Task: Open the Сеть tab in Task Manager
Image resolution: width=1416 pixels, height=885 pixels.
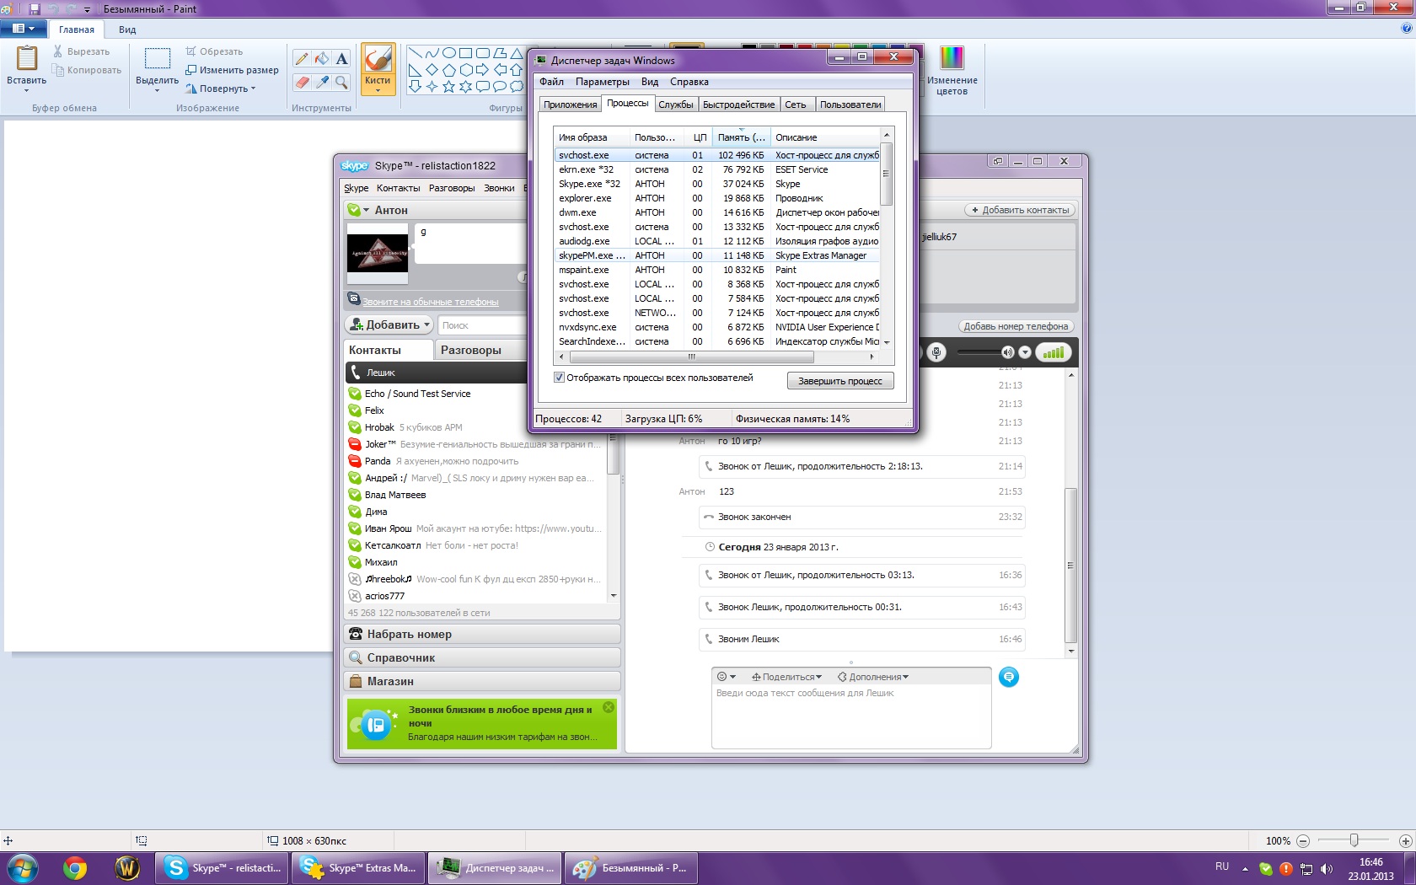Action: pos(796,105)
